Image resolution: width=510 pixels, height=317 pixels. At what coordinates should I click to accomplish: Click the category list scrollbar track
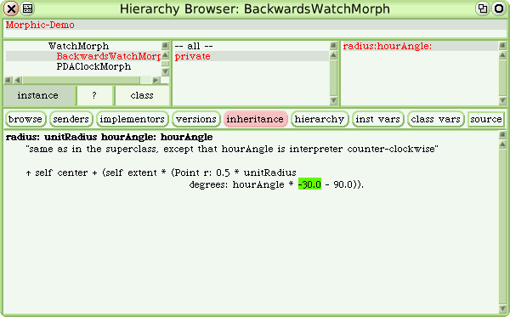click(x=333, y=78)
